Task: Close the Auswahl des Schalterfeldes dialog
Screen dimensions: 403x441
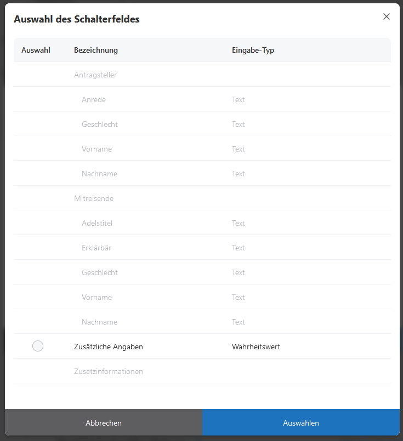Action: click(x=387, y=16)
